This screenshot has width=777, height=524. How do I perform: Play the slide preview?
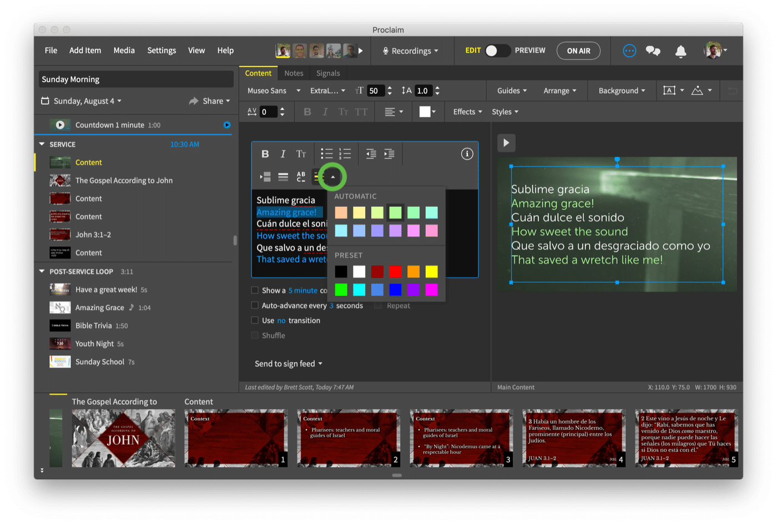click(506, 143)
